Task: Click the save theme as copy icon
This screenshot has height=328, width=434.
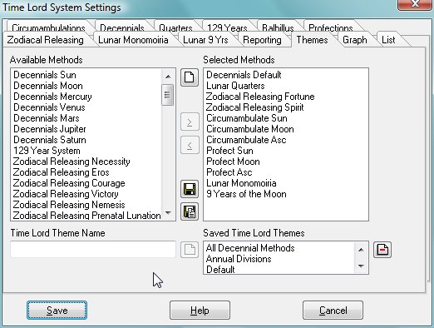Action: pyautogui.click(x=190, y=211)
